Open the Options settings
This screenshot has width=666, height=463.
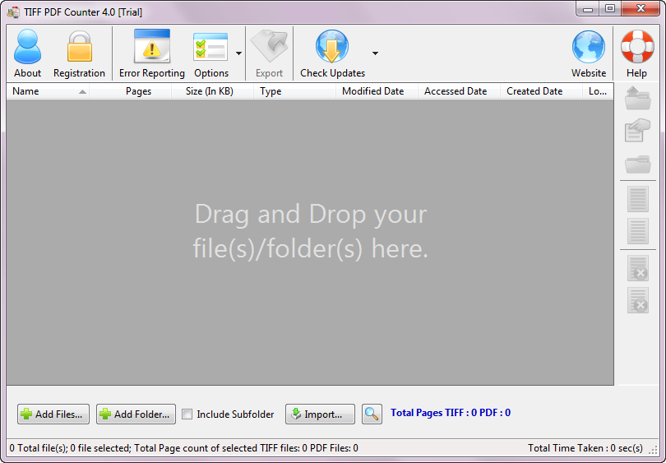point(211,53)
